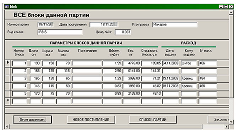Screen dimensions: 236x132
Task: Click the Вид камня field with IRBIS
Action: [x=60, y=32]
